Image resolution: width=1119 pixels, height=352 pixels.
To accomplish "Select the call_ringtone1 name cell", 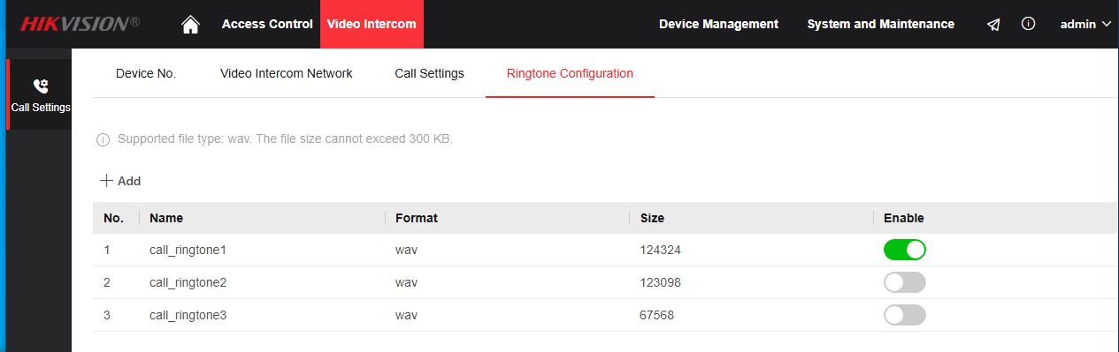I will 188,250.
